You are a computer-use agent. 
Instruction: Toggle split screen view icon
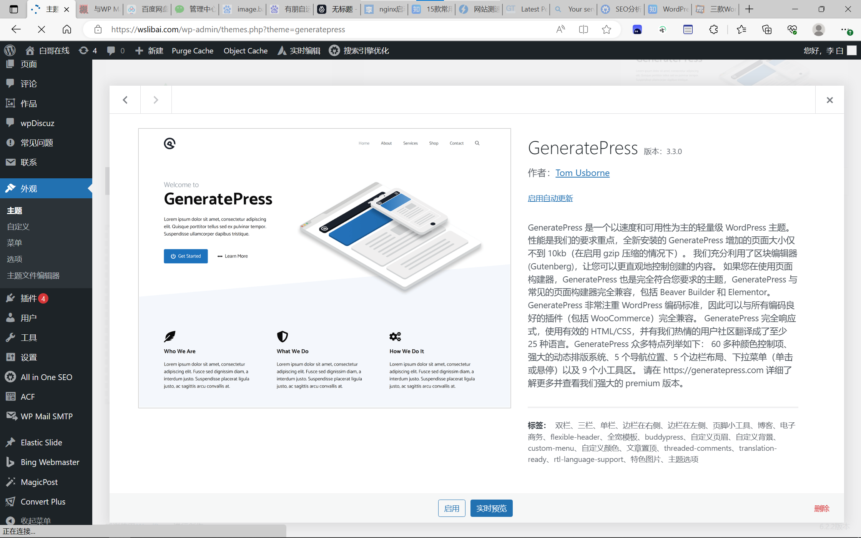583,30
